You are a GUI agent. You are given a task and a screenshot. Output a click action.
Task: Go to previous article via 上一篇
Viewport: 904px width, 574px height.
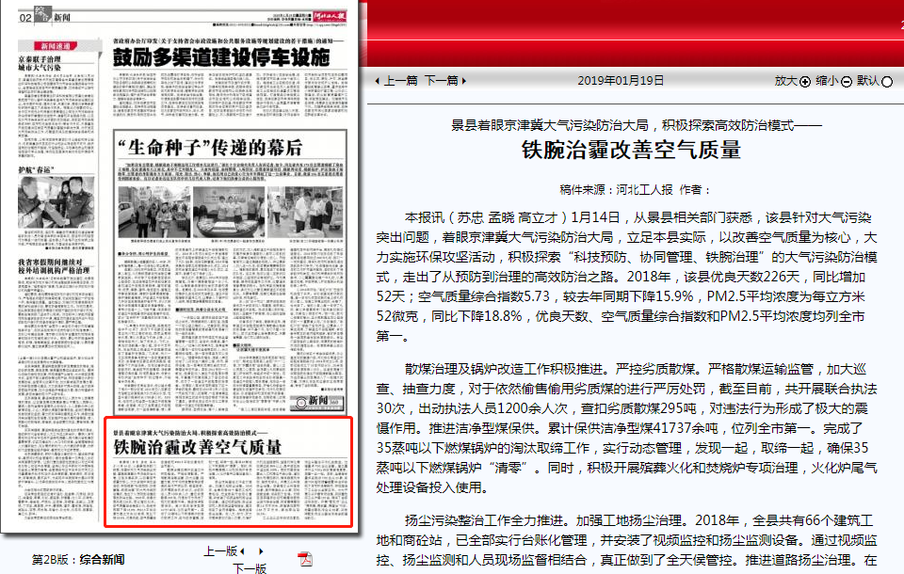point(402,81)
